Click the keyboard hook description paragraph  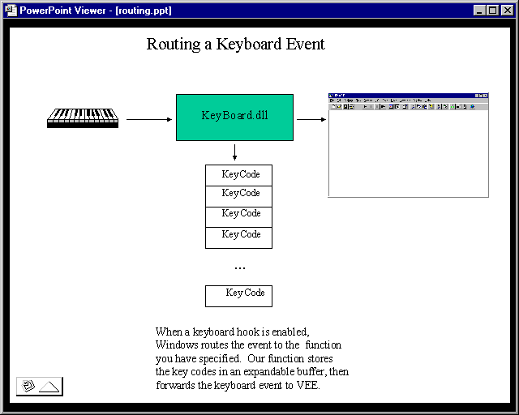251,358
